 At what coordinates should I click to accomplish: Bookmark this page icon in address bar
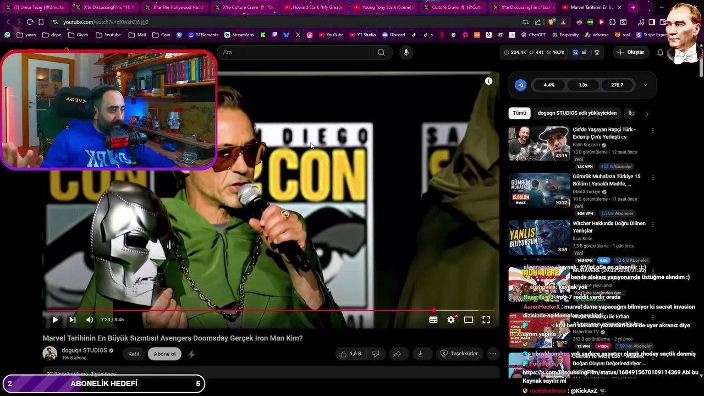(41, 22)
